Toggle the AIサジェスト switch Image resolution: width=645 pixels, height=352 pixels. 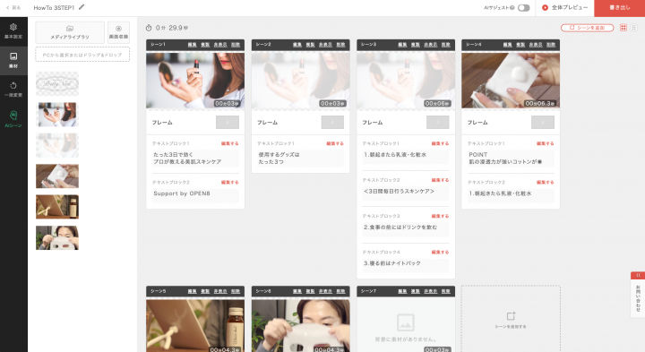524,8
